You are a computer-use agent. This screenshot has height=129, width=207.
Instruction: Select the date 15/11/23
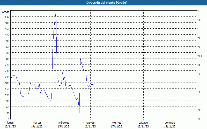[x=63, y=127]
